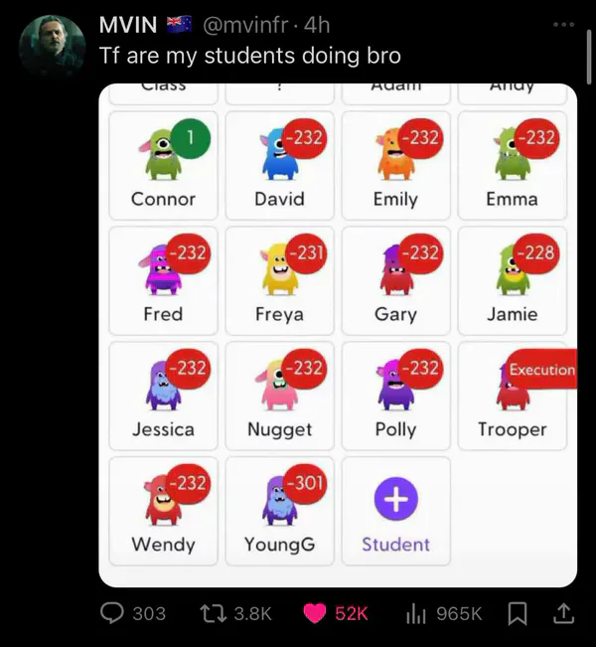Open Trooper's student tile
Screen dimensions: 596x647
[x=513, y=396]
